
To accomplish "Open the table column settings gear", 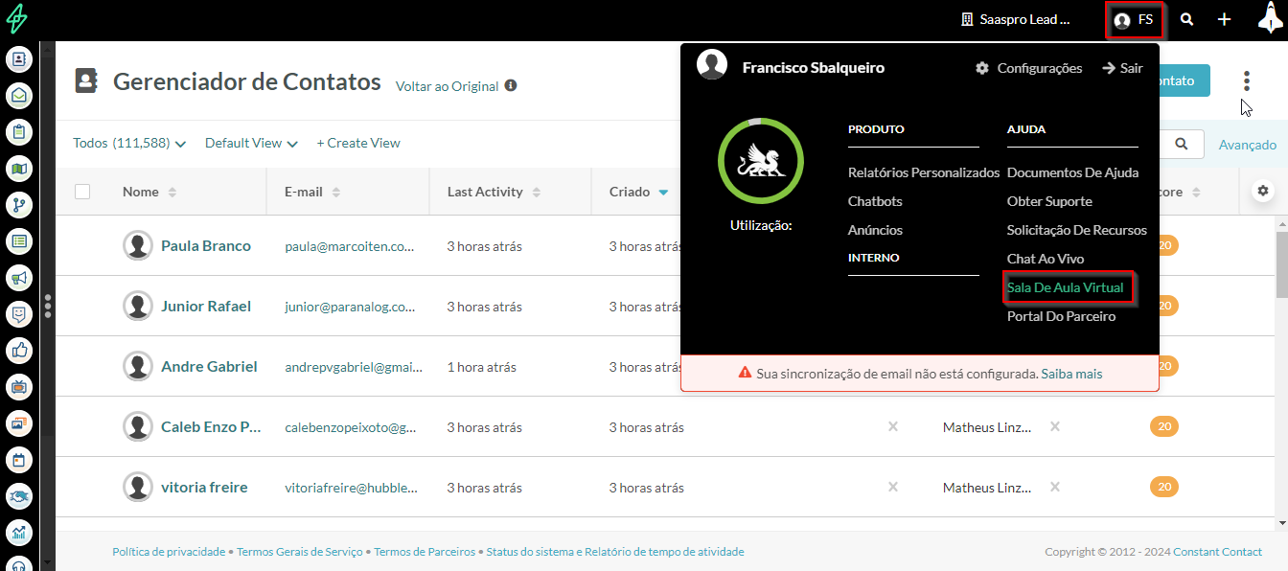I will click(x=1263, y=191).
